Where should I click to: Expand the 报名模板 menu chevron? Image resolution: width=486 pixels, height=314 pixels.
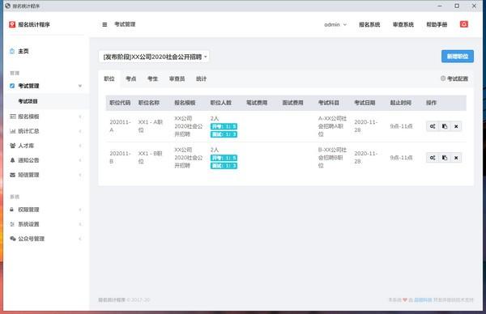(x=80, y=117)
